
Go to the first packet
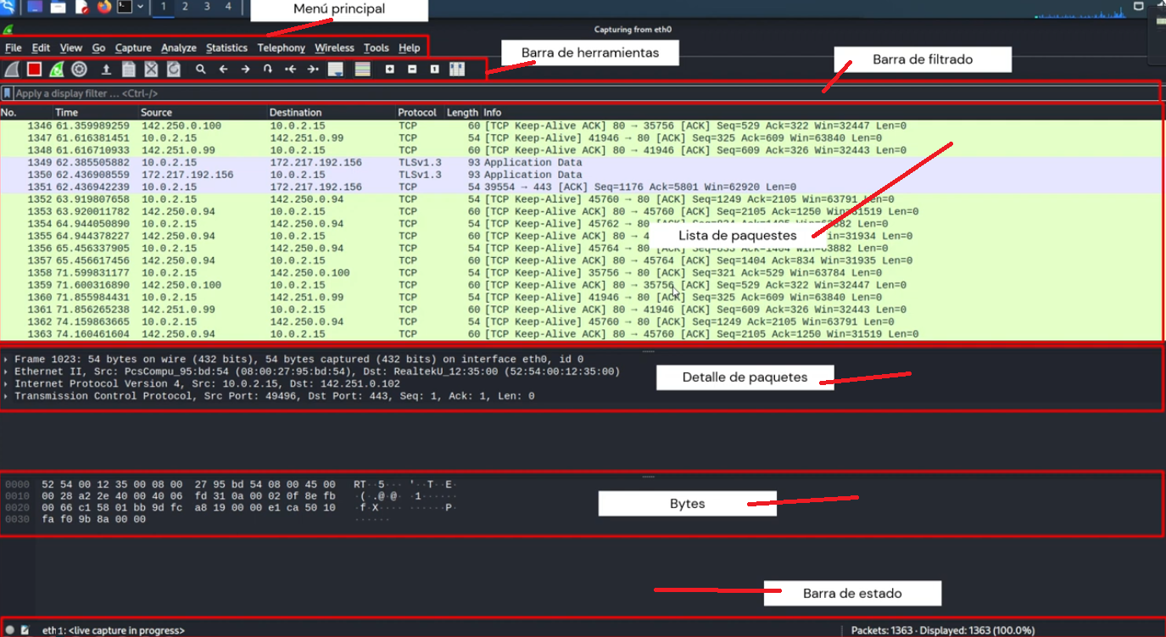(290, 70)
